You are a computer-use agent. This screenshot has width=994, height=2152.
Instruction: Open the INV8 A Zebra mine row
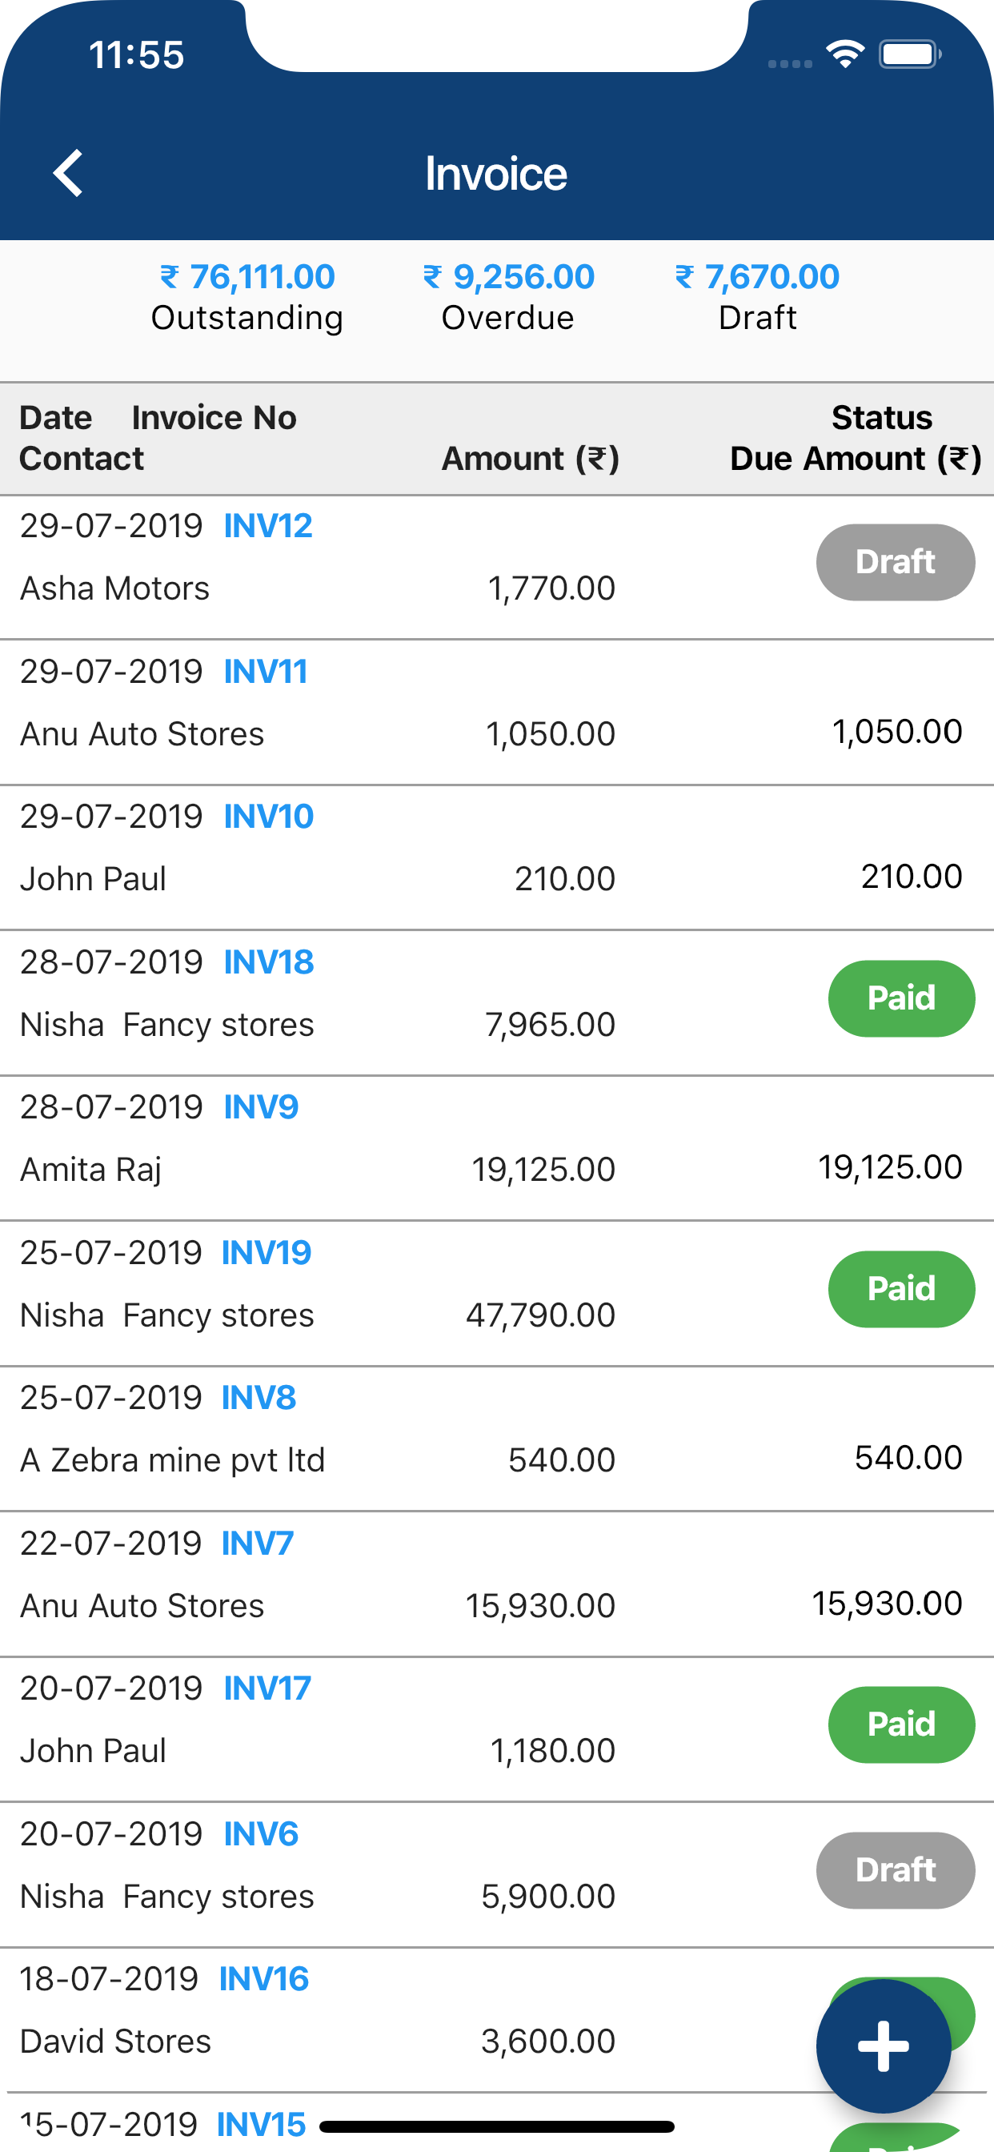(497, 1439)
